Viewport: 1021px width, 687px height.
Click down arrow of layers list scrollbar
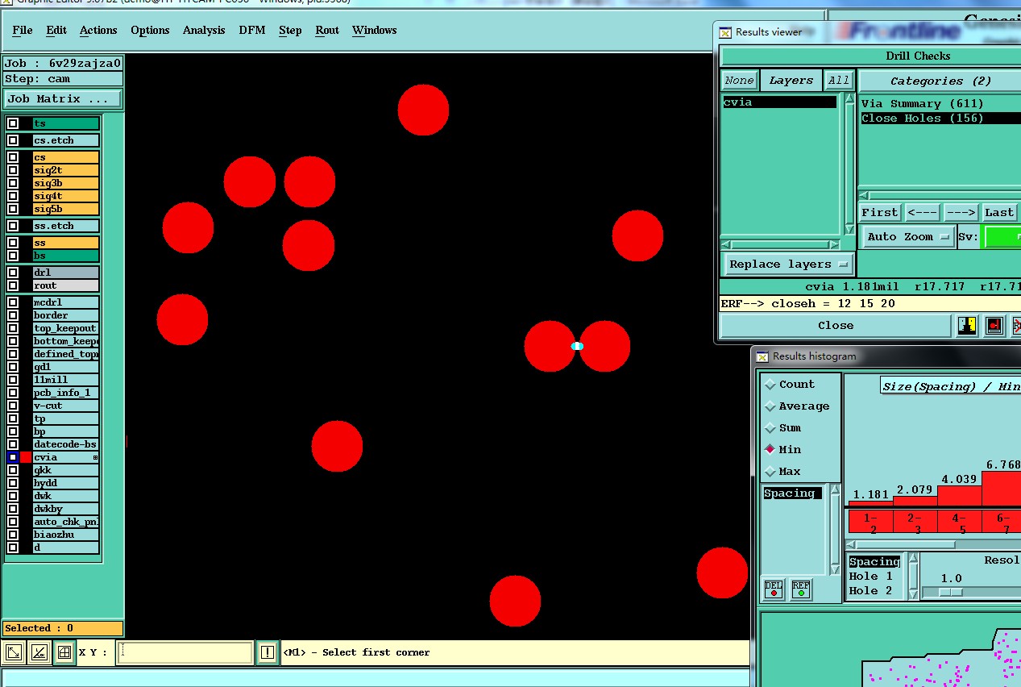coord(849,230)
